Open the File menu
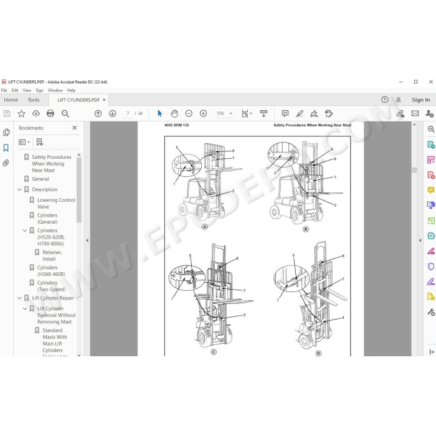This screenshot has width=436, height=436. click(x=4, y=90)
